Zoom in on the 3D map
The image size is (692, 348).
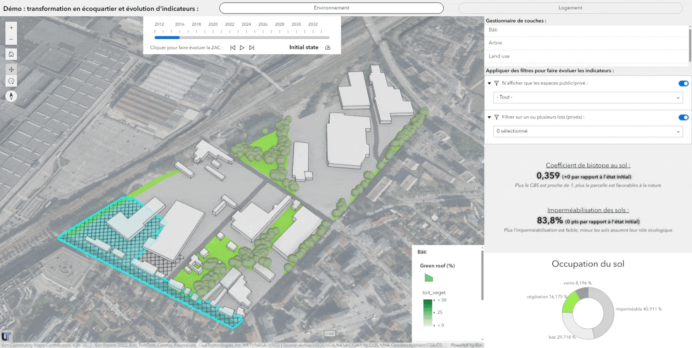(x=11, y=28)
